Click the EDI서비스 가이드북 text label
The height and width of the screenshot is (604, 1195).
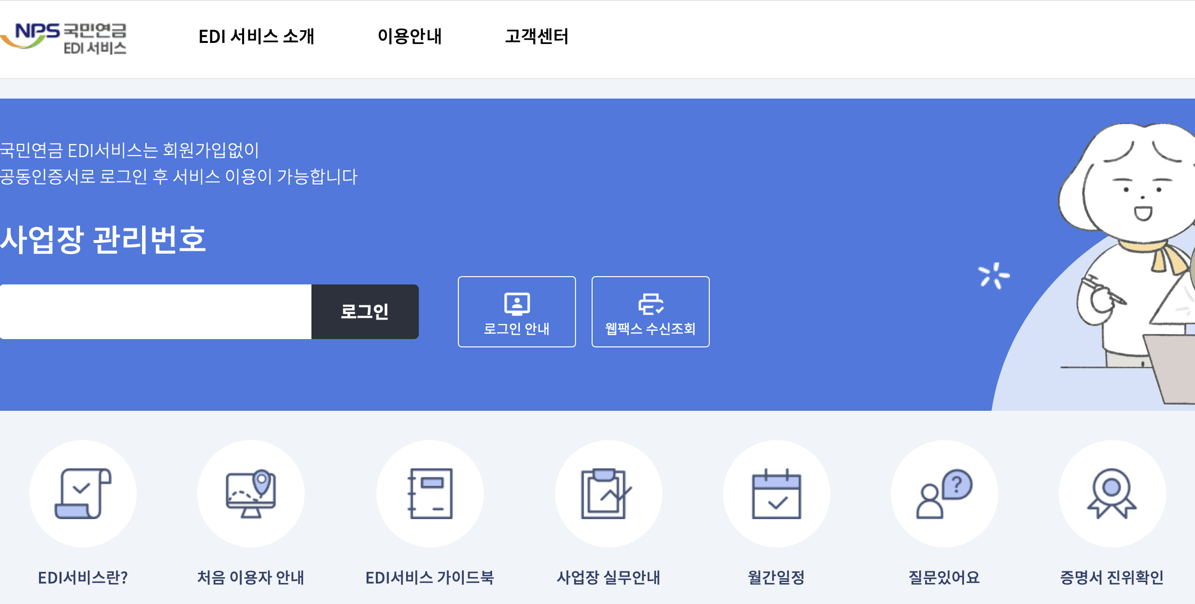pyautogui.click(x=430, y=578)
